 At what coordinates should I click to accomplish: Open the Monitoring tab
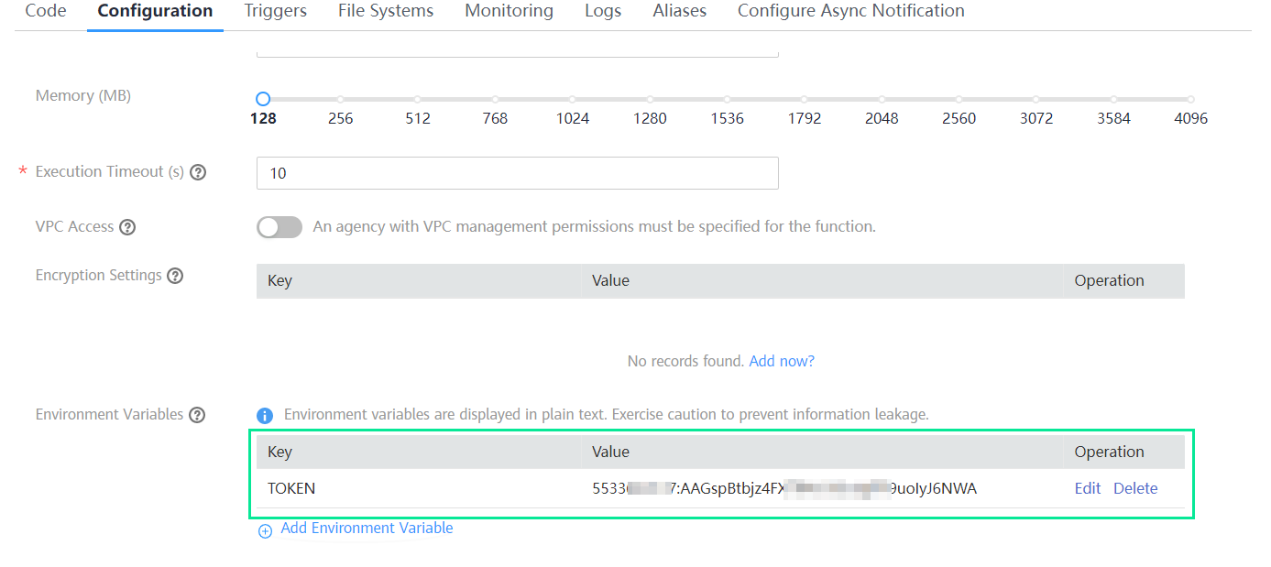pos(509,11)
